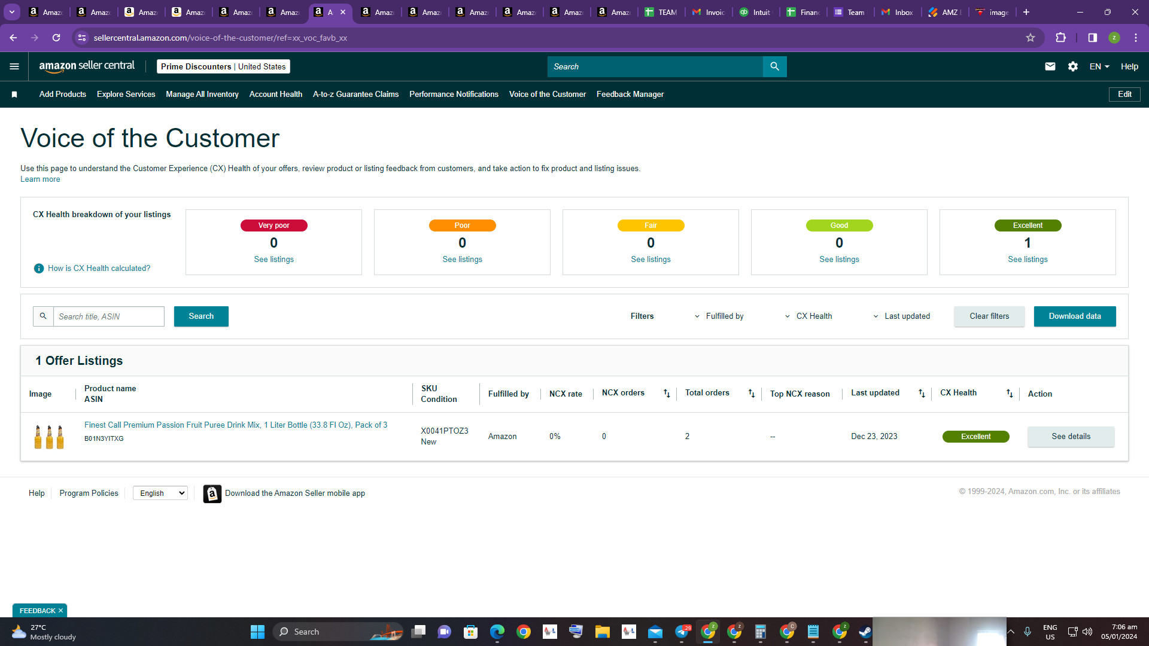Open A-to-z Guarantee Claims
Image resolution: width=1149 pixels, height=646 pixels.
pyautogui.click(x=356, y=95)
